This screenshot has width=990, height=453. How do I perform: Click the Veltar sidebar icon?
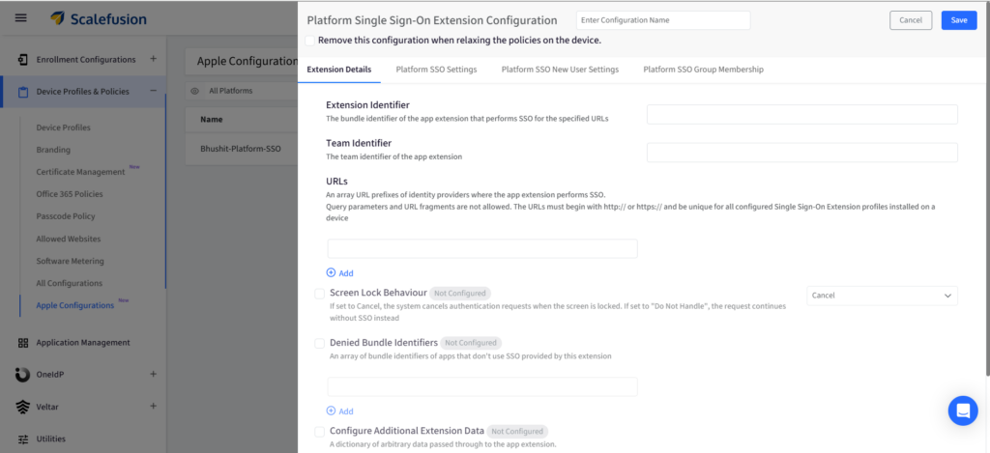[x=22, y=407]
